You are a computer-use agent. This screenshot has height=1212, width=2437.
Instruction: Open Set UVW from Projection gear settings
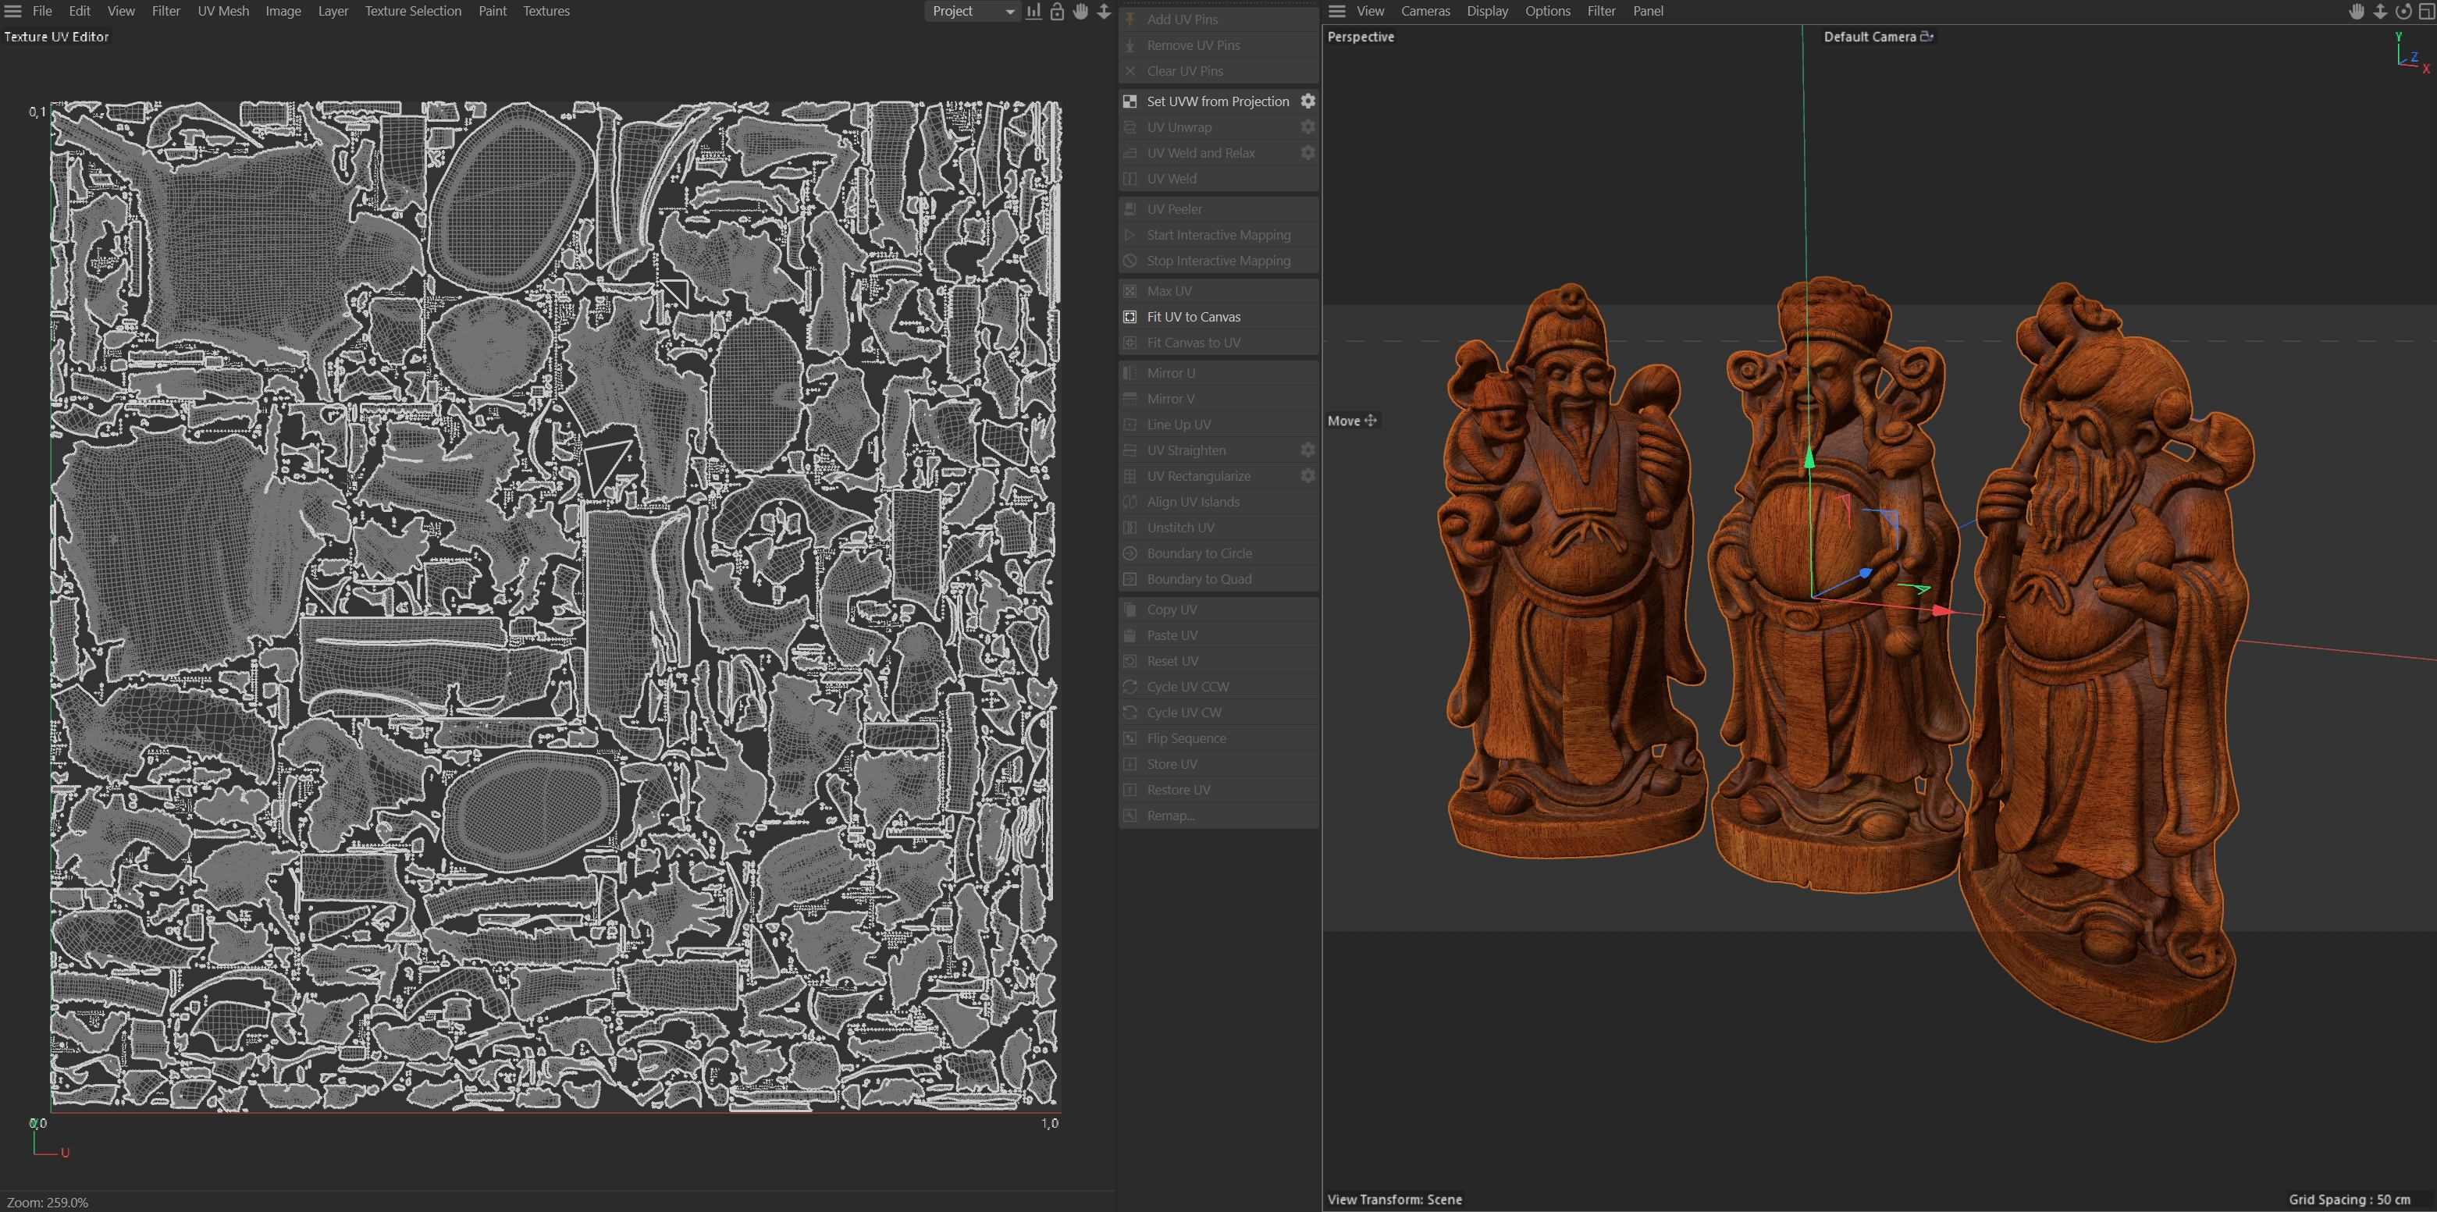tap(1307, 101)
